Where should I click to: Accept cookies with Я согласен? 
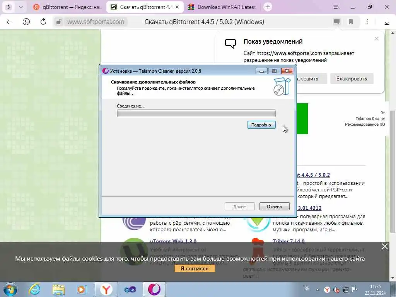(195, 268)
